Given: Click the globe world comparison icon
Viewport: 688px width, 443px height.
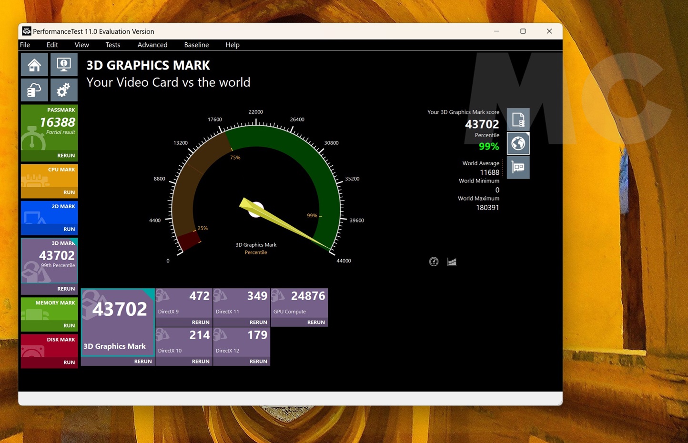Looking at the screenshot, I should click(518, 143).
